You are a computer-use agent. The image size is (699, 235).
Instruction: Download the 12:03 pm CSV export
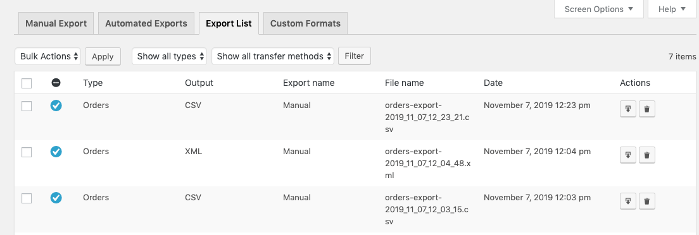628,201
